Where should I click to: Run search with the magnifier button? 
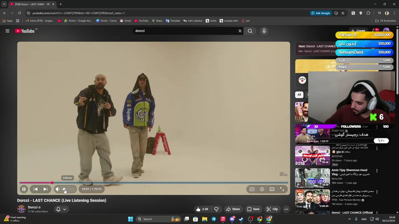(x=250, y=31)
